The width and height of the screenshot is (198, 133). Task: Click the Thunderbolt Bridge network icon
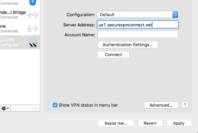point(33,15)
